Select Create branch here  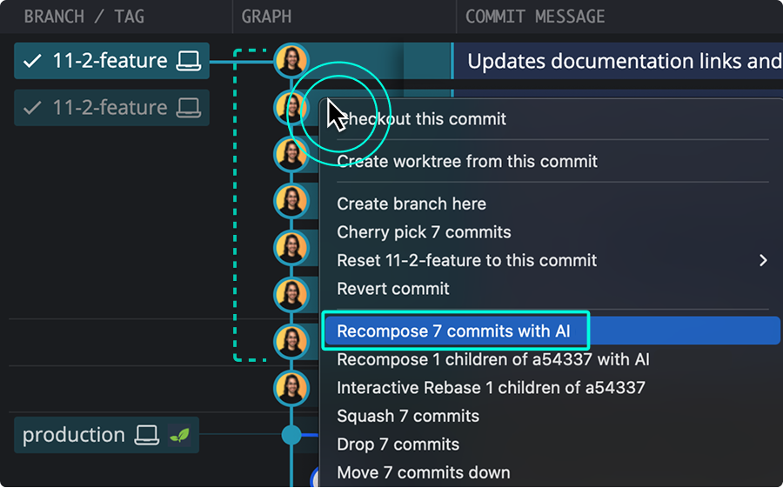point(412,204)
